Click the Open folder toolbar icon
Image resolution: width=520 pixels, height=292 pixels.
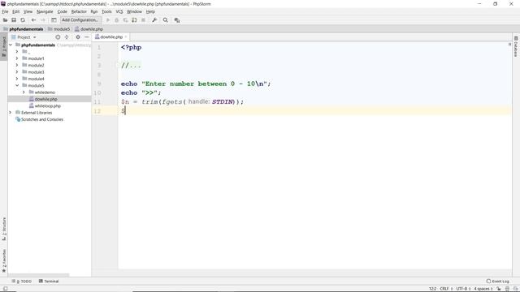tap(5, 20)
